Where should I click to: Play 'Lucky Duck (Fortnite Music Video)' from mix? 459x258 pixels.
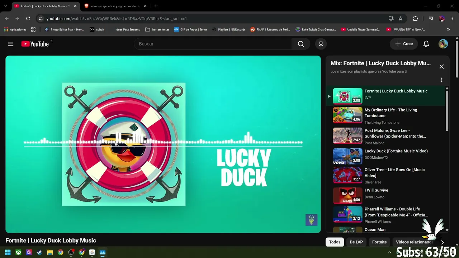(x=386, y=156)
